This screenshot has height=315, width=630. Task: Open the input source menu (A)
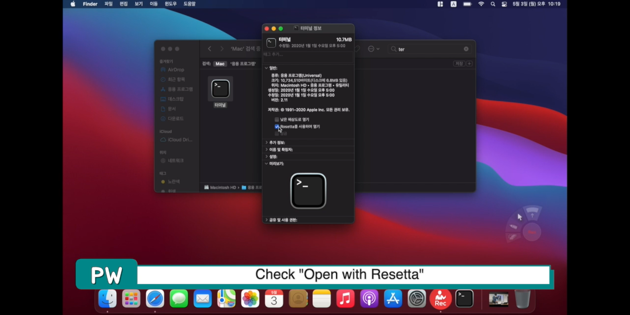pyautogui.click(x=453, y=4)
